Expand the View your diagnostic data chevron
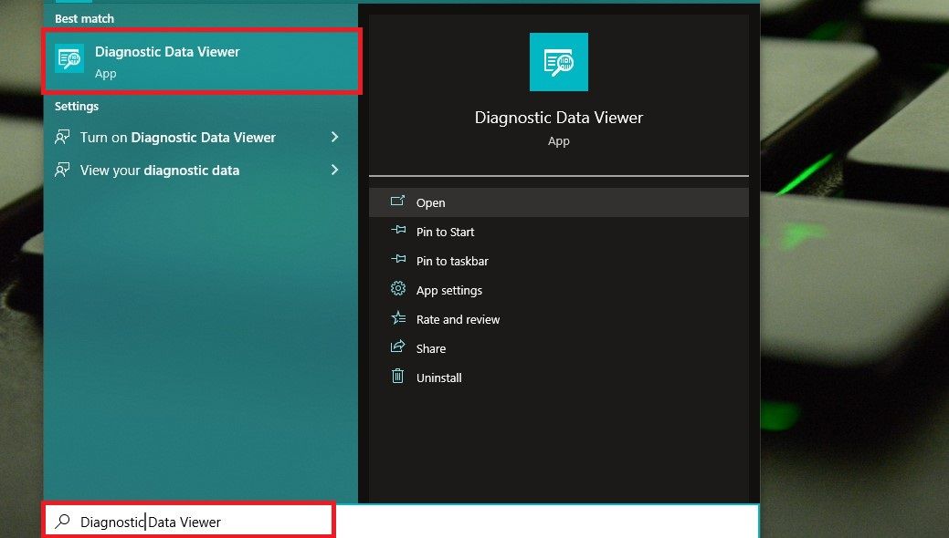Screen dimensions: 949x538 [335, 170]
